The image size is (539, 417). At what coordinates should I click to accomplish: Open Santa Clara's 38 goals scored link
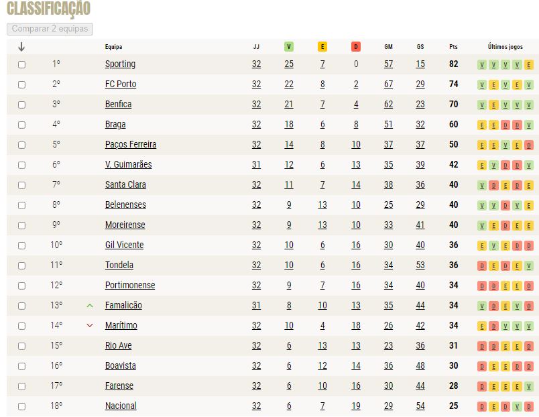click(388, 185)
